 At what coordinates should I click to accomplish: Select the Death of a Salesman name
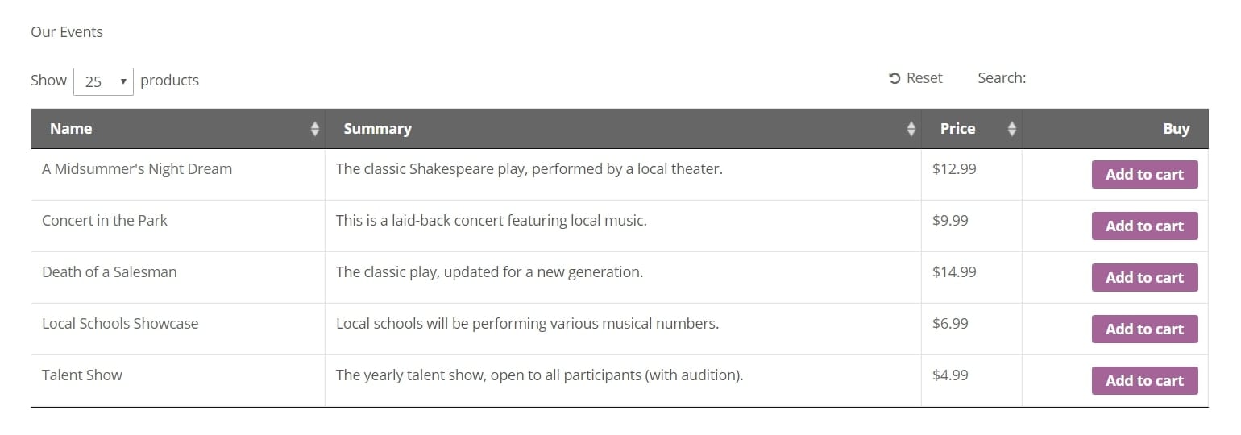[109, 272]
